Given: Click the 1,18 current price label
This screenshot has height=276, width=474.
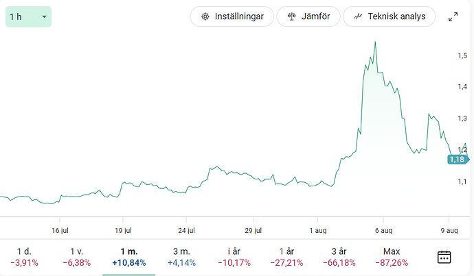Looking at the screenshot, I should 456,160.
